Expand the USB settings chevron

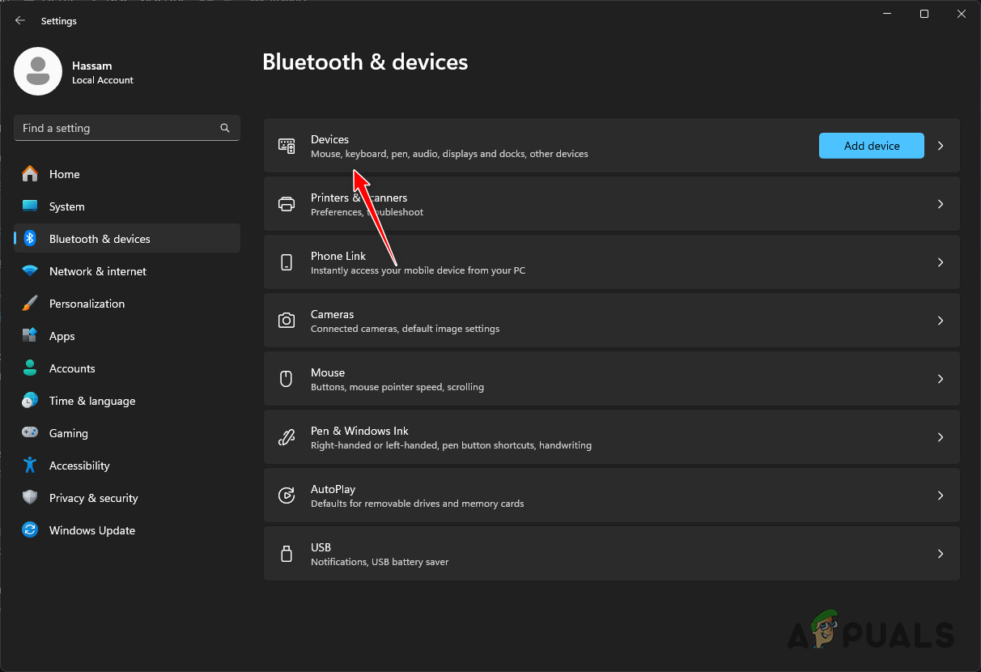[940, 554]
